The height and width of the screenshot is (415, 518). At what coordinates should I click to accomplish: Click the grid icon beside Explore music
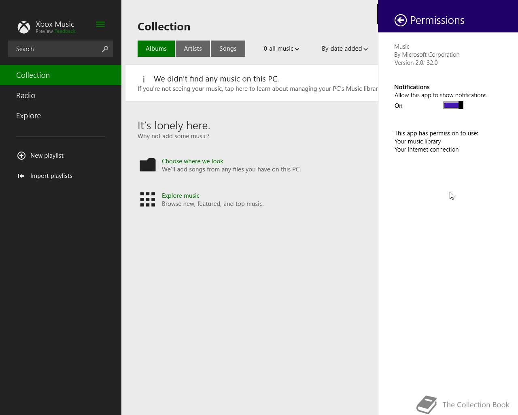(148, 199)
